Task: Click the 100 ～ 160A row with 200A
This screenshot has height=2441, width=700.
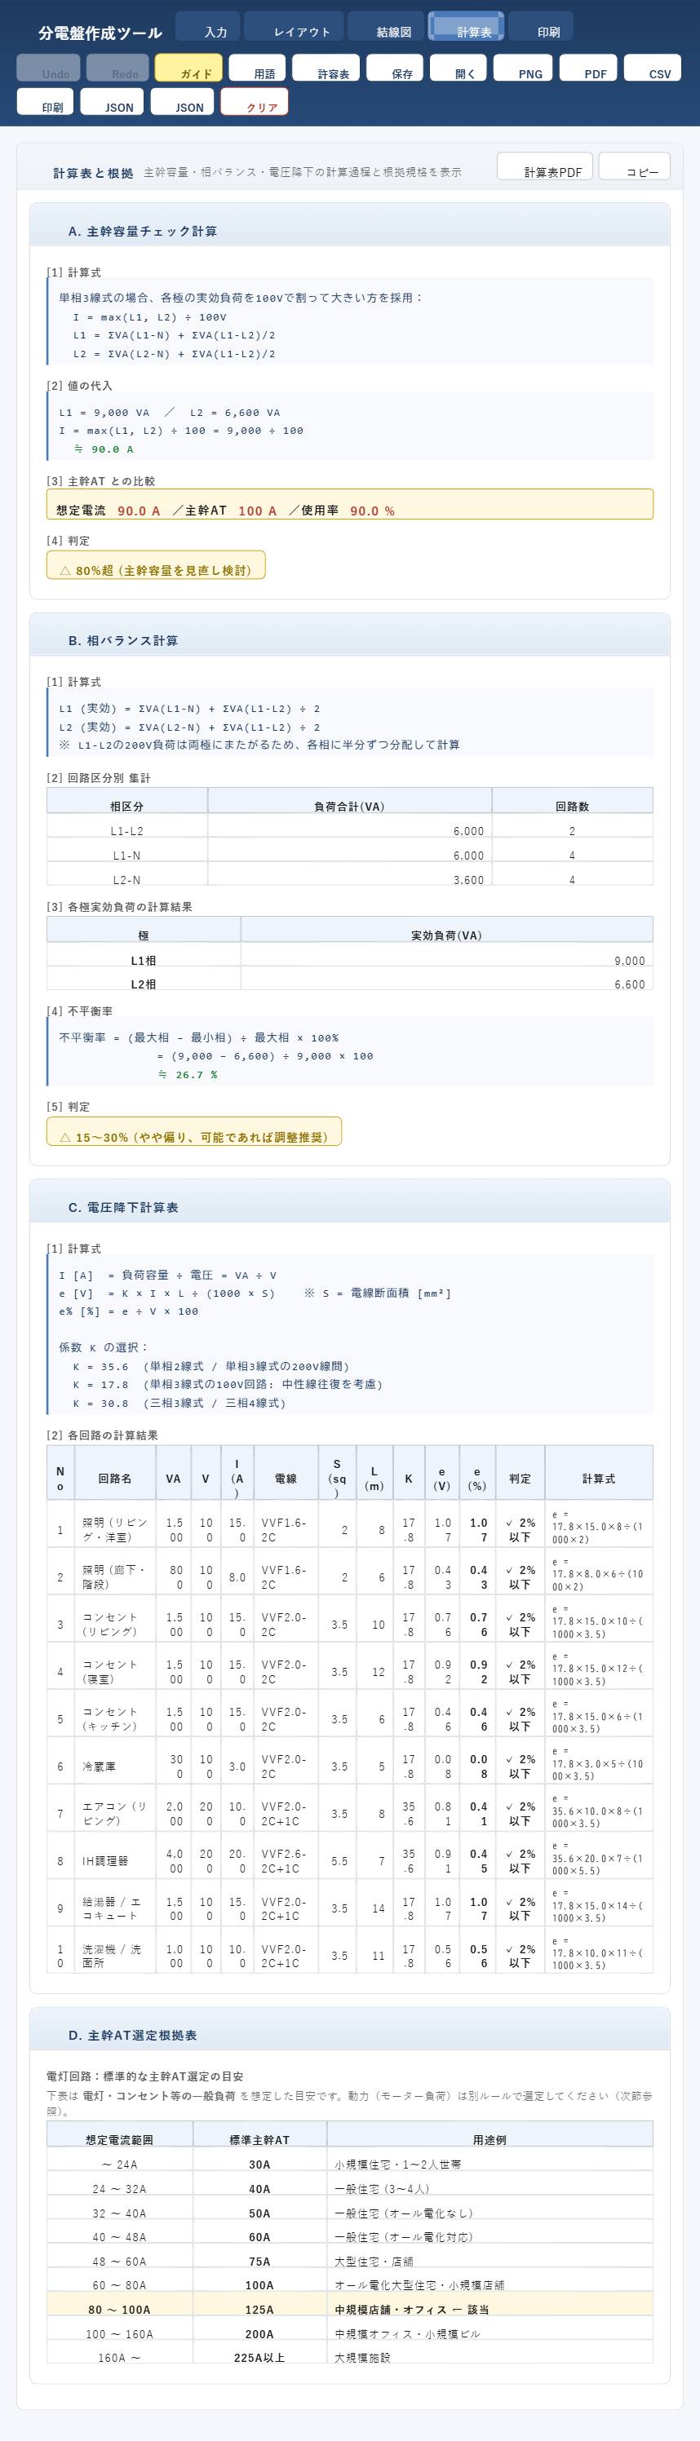Action: coord(350,2329)
